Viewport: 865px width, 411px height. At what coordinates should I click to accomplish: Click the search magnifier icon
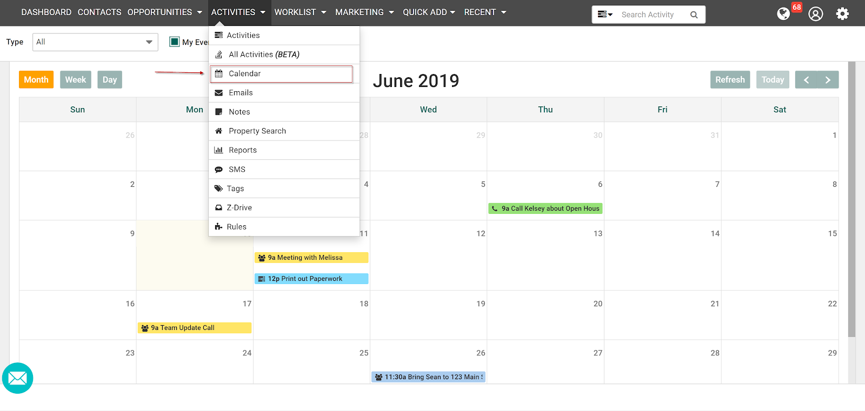pyautogui.click(x=694, y=15)
